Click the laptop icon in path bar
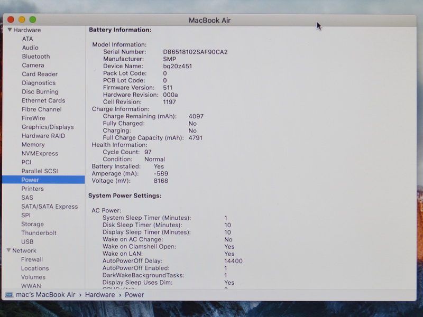Screen dimensions: 423x317 9,295
